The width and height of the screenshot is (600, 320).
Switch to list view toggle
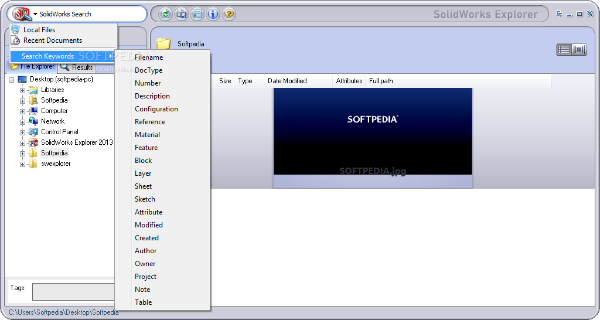click(x=564, y=50)
